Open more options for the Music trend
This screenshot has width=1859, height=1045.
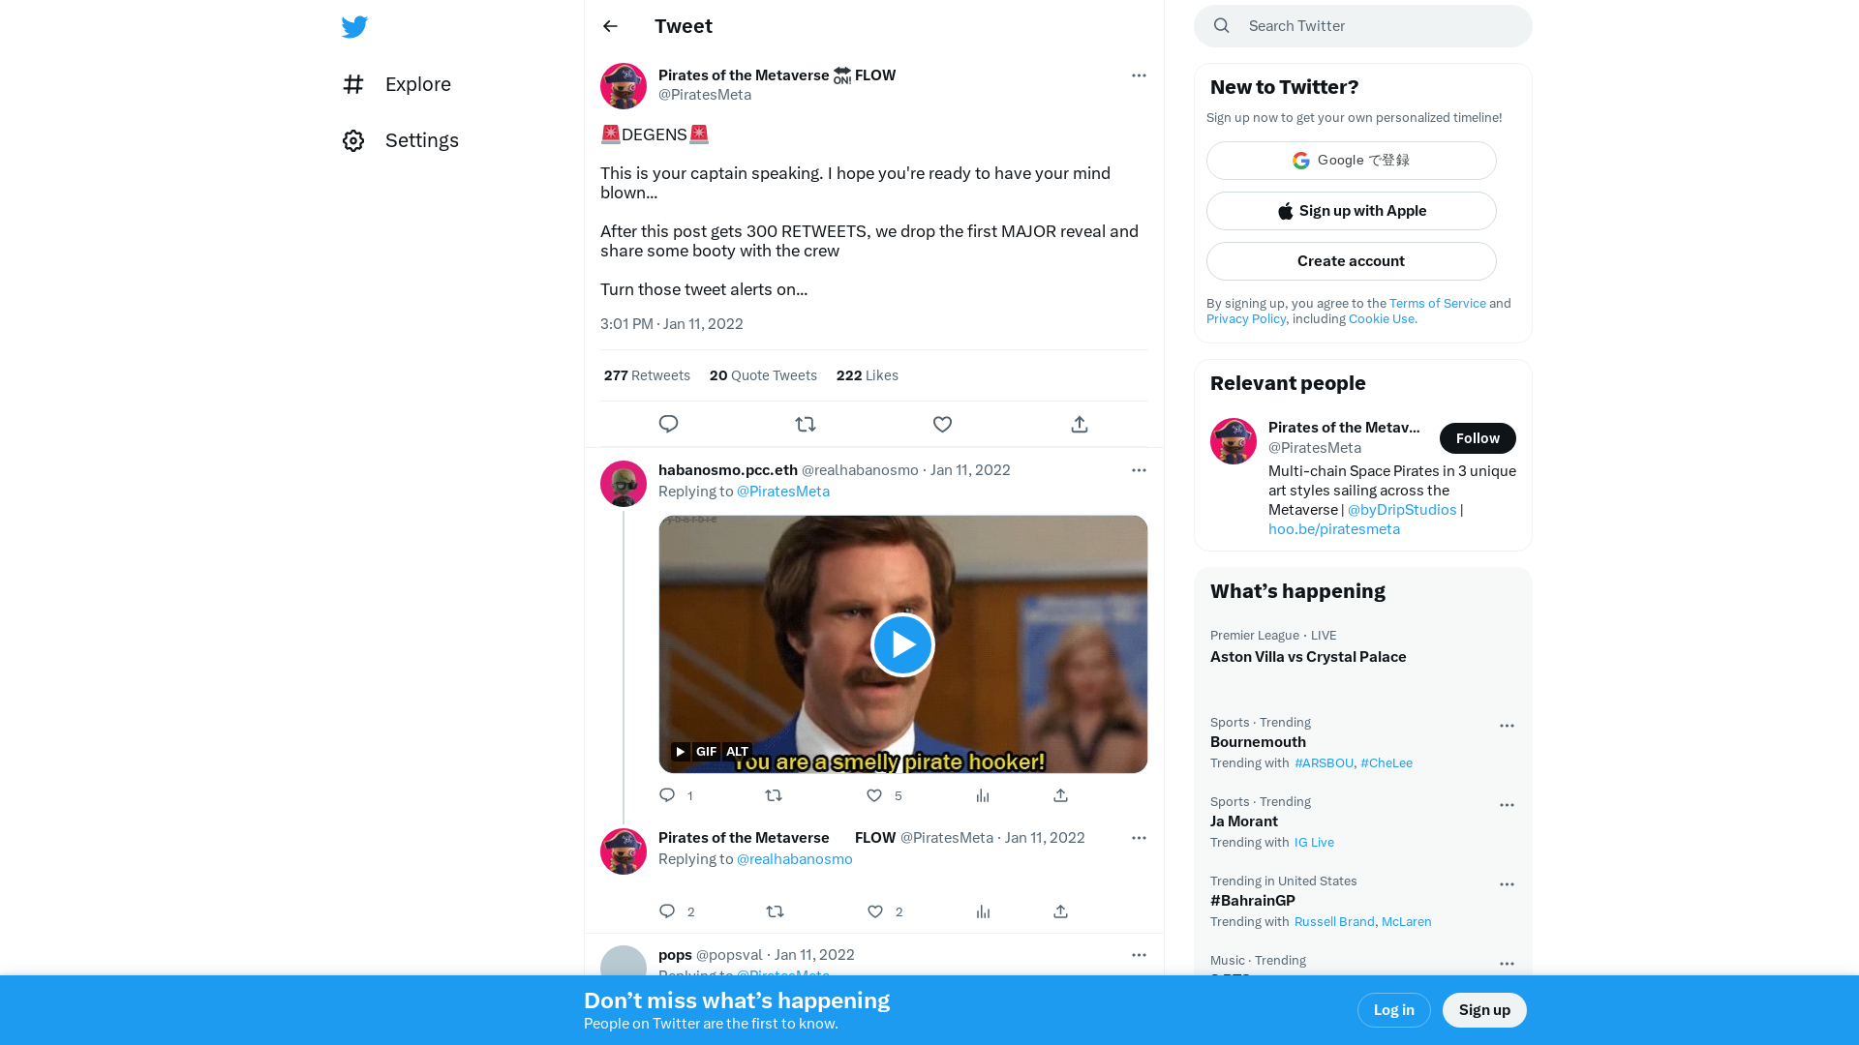(1507, 964)
